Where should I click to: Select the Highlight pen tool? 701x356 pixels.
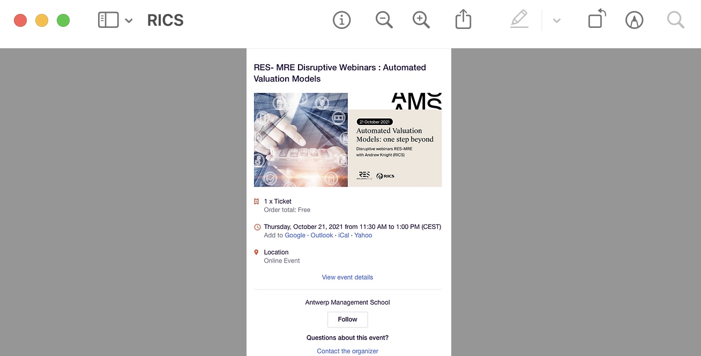(519, 20)
